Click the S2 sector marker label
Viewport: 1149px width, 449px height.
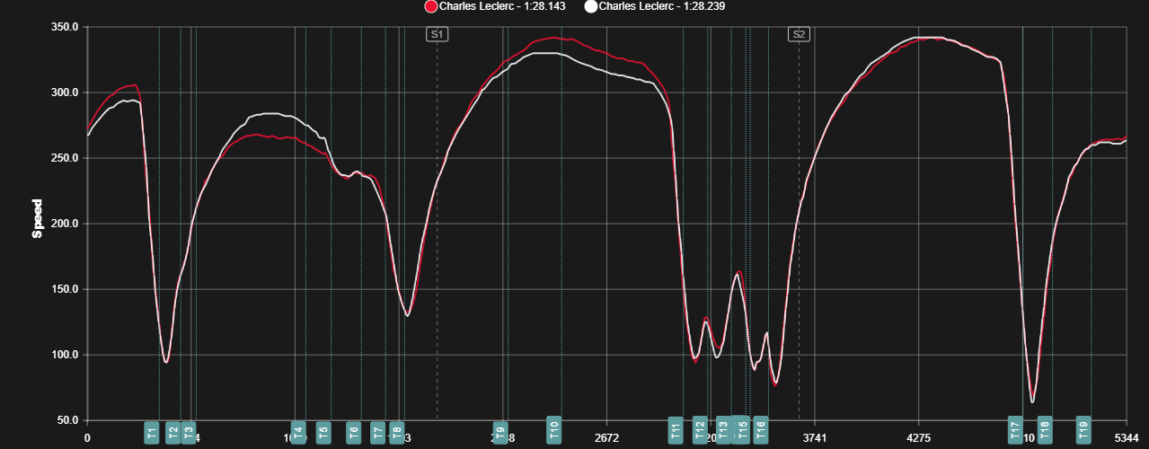pyautogui.click(x=799, y=34)
